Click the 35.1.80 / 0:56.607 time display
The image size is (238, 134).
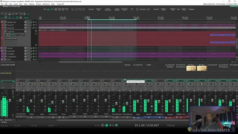[x=147, y=125]
